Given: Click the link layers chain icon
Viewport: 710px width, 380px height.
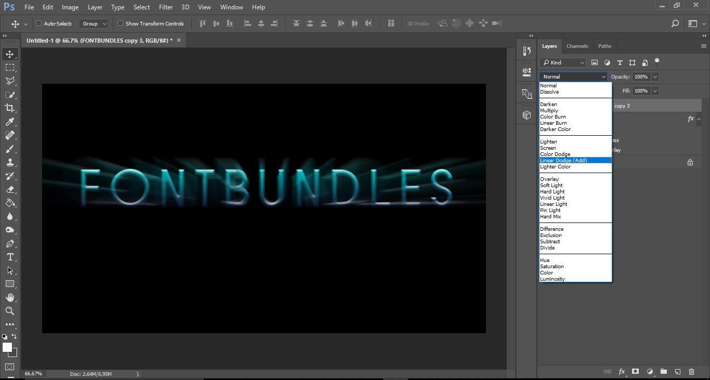Looking at the screenshot, I should coord(607,372).
